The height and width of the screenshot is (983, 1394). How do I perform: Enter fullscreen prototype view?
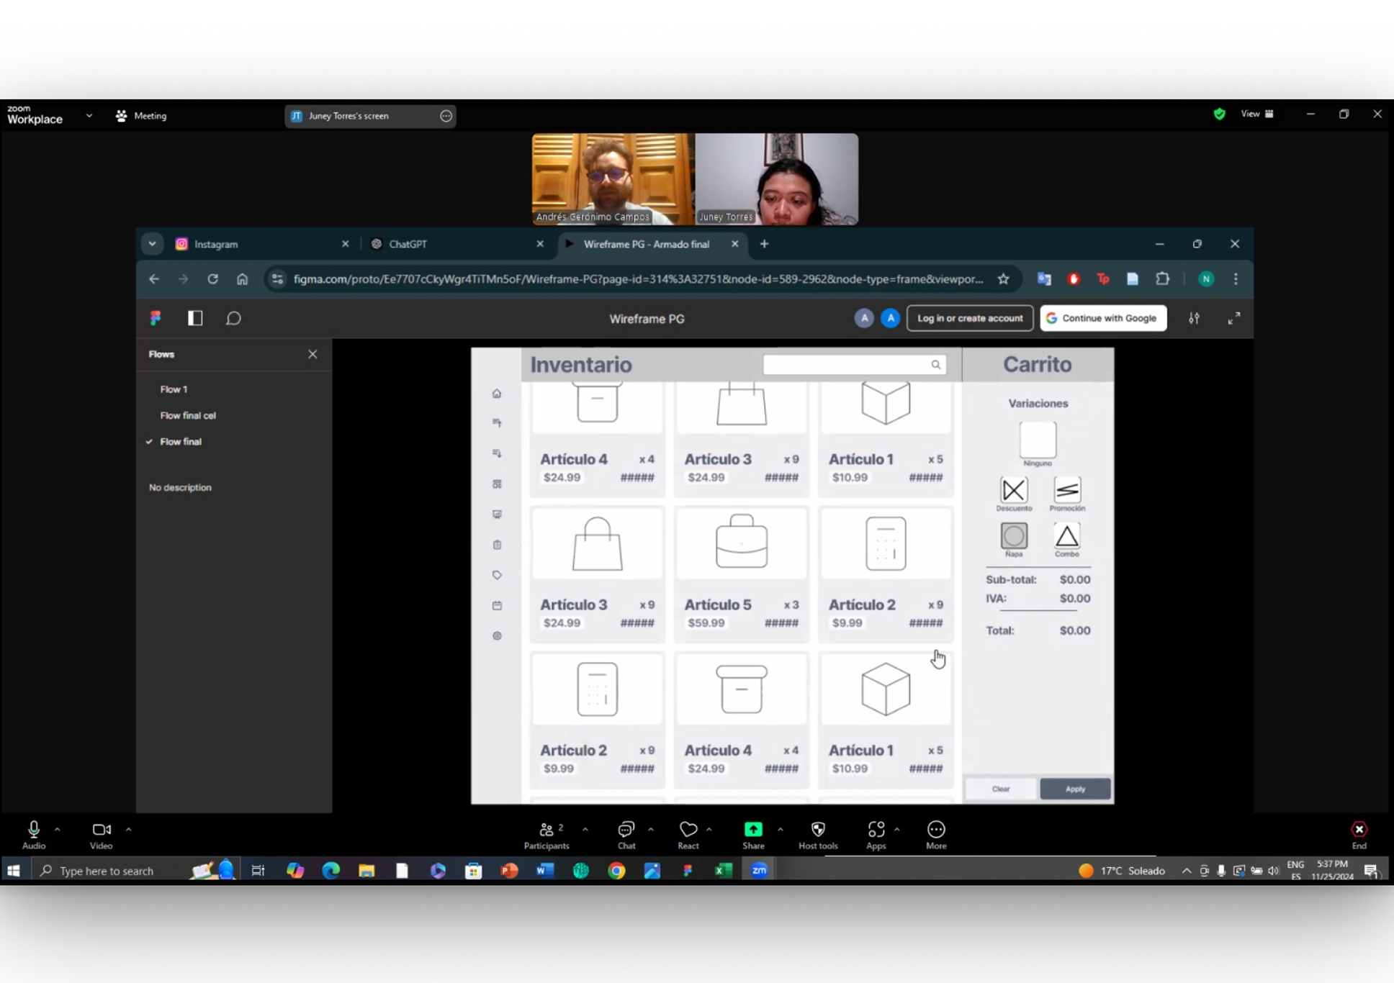1233,318
